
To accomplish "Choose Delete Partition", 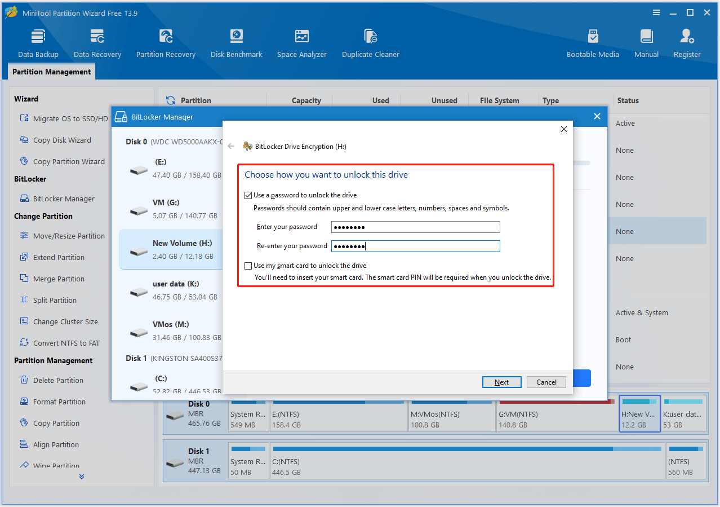I will click(51, 380).
